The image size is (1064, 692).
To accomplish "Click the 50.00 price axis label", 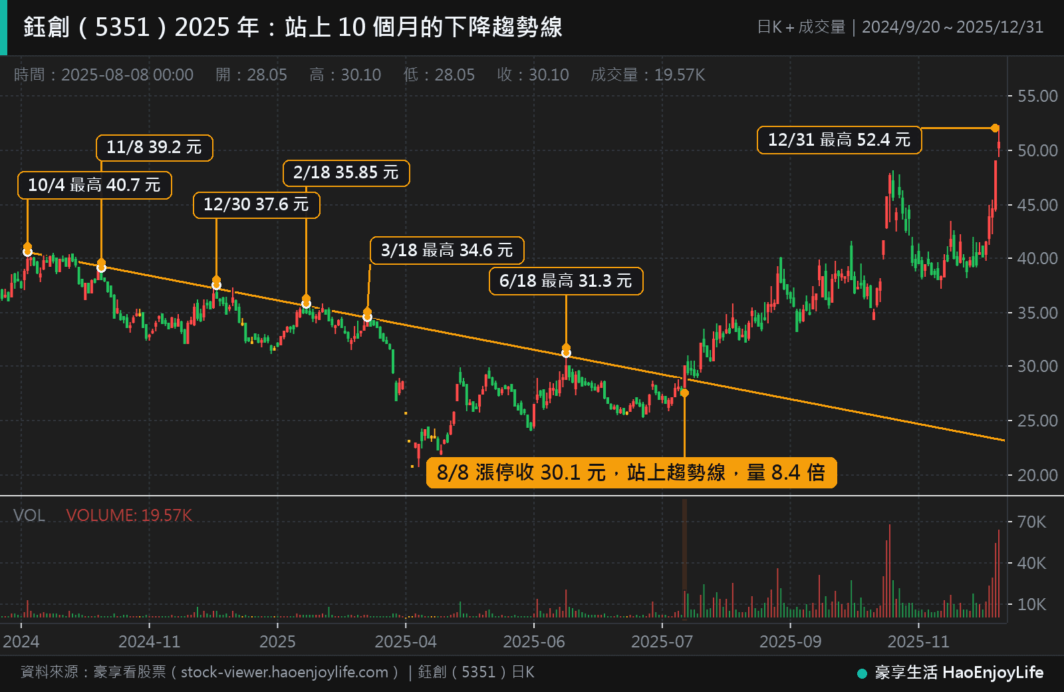I will click(1037, 150).
